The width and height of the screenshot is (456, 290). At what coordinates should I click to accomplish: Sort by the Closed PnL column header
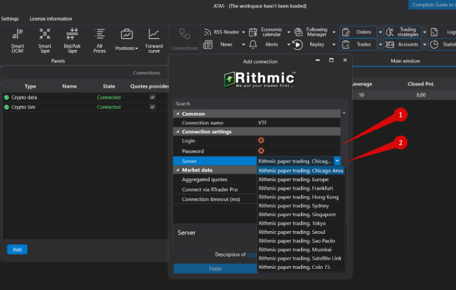(420, 84)
